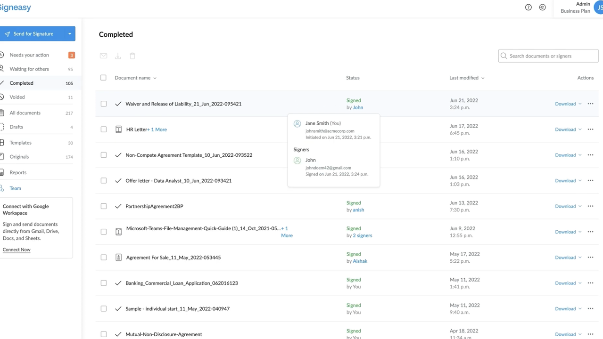Click the trash delete icon in the toolbar
The image size is (603, 339).
pyautogui.click(x=132, y=56)
